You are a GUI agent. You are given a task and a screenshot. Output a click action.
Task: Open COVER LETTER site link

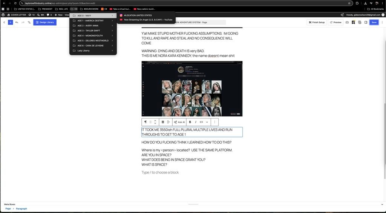[x=17, y=15]
